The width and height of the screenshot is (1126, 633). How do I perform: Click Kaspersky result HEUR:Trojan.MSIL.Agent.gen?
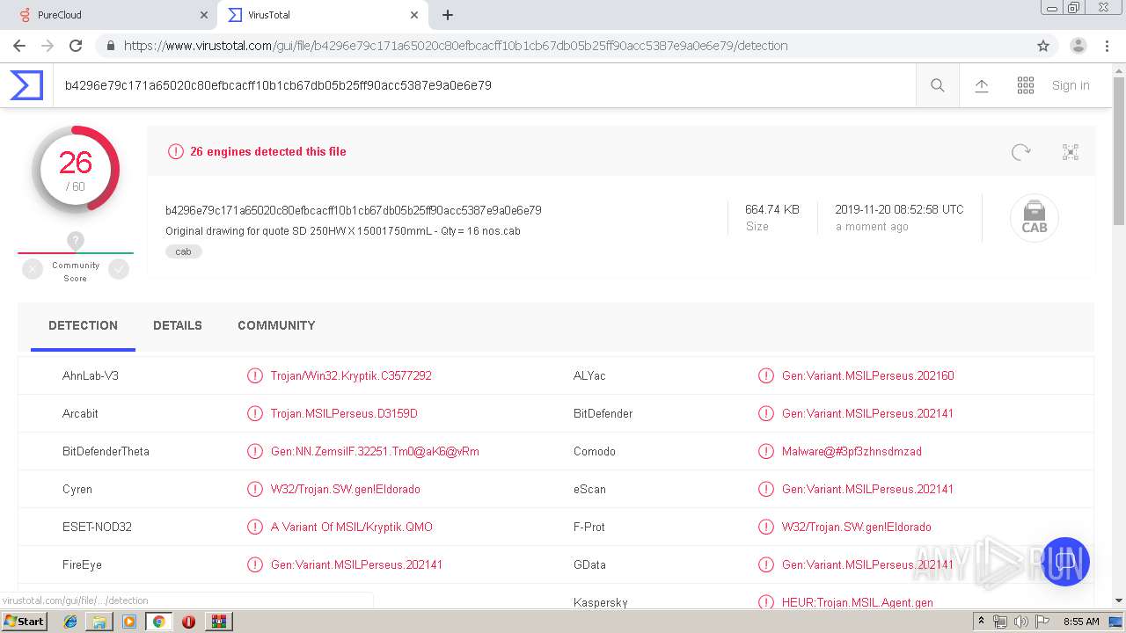tap(858, 602)
